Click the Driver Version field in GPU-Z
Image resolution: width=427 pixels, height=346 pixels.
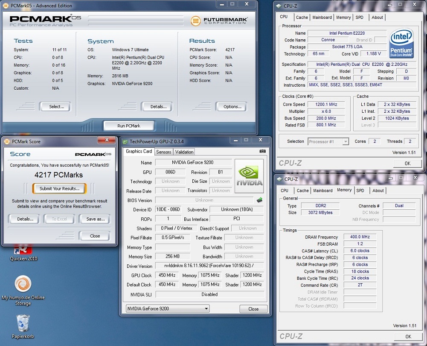coord(209,266)
